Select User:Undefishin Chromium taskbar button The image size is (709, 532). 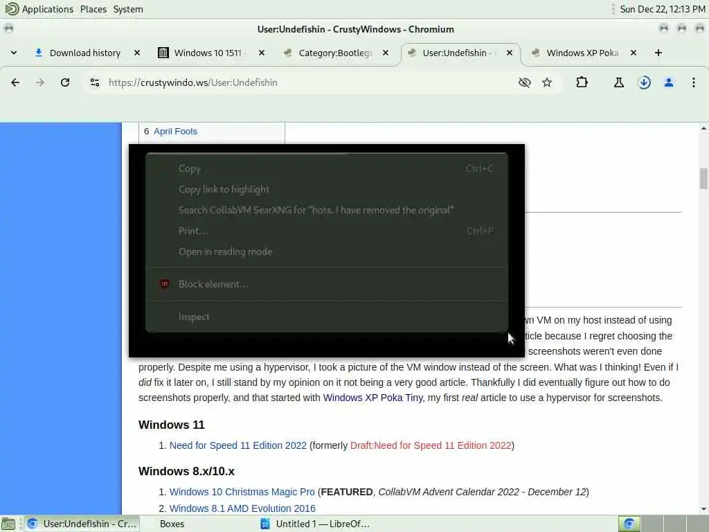[82, 524]
